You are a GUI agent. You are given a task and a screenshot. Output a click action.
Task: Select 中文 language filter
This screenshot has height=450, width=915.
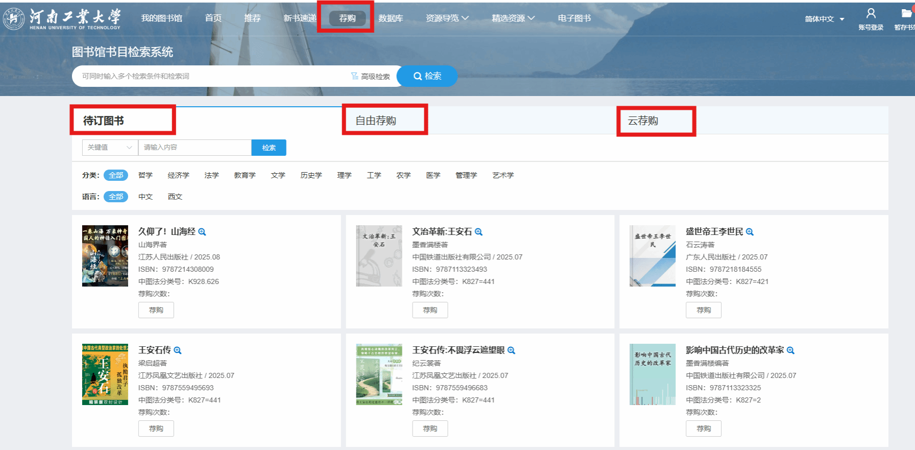(x=146, y=197)
